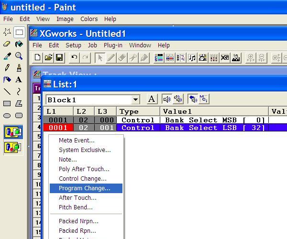The height and width of the screenshot is (239, 287).
Task: Click the A font button in List window
Action: 152,99
